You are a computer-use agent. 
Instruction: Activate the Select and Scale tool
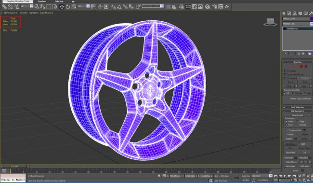(x=74, y=7)
